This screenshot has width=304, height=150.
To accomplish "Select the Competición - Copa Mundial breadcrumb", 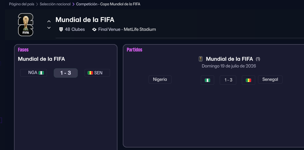I will (x=108, y=4).
